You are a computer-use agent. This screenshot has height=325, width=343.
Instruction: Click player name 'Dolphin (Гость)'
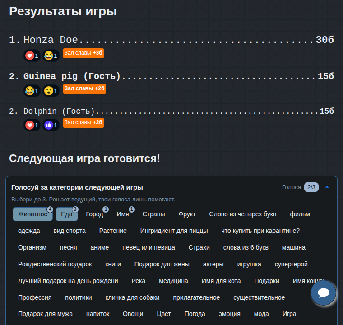59,111
